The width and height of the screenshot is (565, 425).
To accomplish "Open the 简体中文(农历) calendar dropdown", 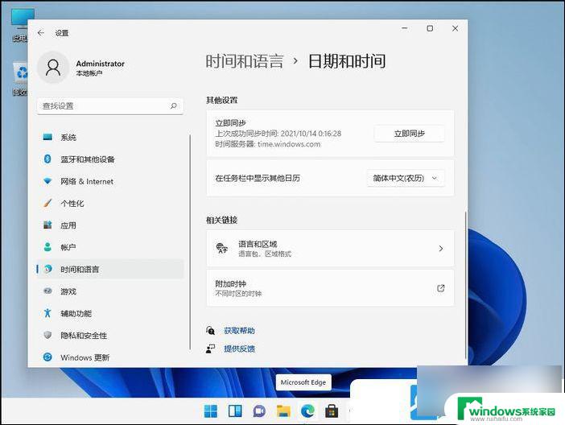I will 406,178.
